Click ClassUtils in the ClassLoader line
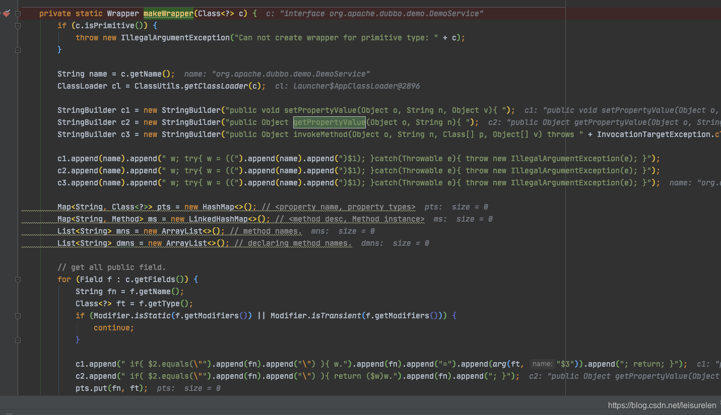Screen dimensions: 721x415 click(x=157, y=86)
